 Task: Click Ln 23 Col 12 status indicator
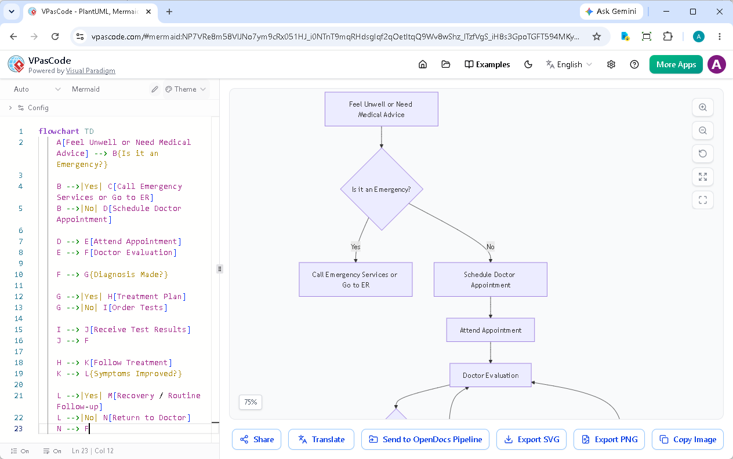[x=93, y=451]
